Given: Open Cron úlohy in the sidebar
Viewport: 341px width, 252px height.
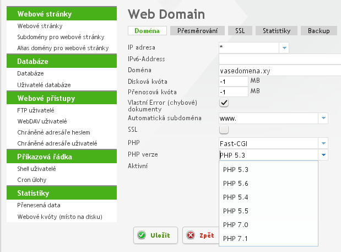Looking at the screenshot, I should click(32, 180).
